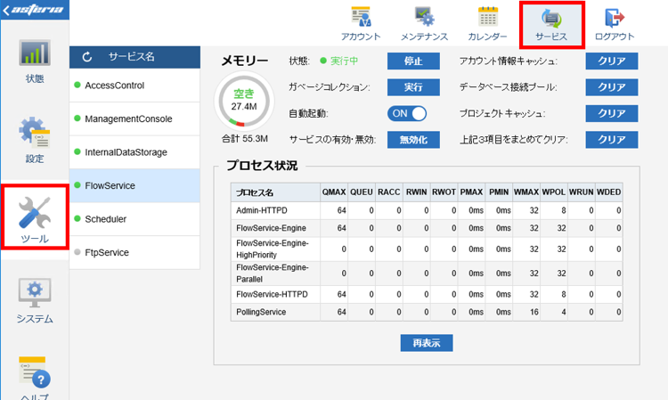Viewport: 668px width, 400px height.
Task: Select the FlowService-Engine-HighPriority row
Action: (x=427, y=249)
